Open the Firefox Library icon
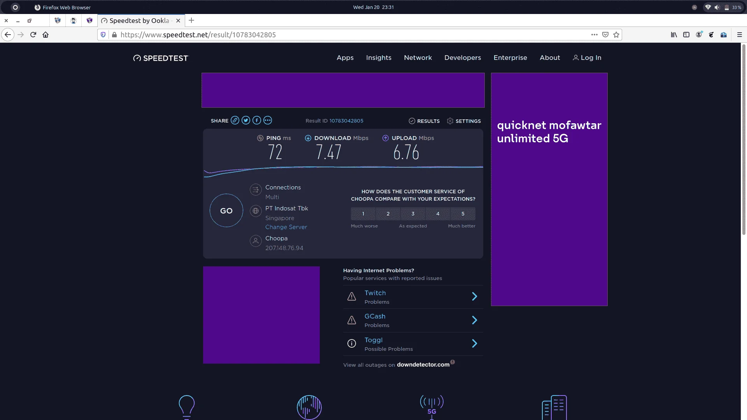 coord(674,35)
